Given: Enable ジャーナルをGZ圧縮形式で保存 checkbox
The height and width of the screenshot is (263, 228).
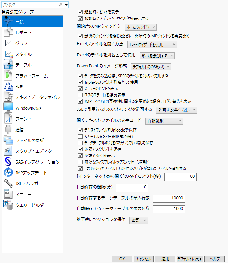Looking at the screenshot, I should [x=80, y=136].
